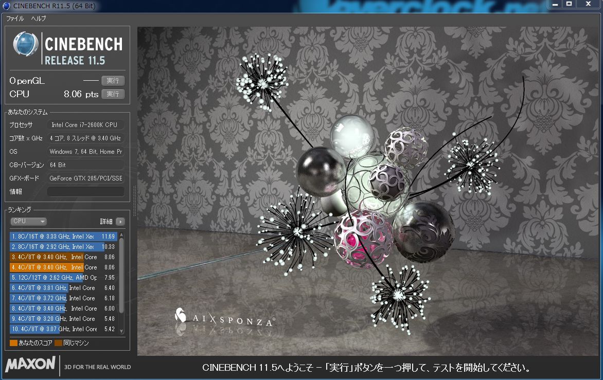Open the ヘルプ menu

click(x=38, y=19)
